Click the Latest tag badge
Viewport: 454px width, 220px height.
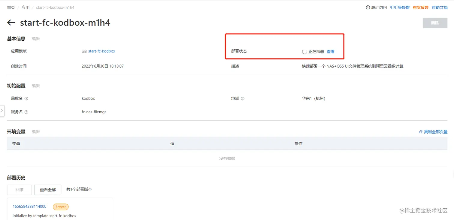(x=61, y=207)
